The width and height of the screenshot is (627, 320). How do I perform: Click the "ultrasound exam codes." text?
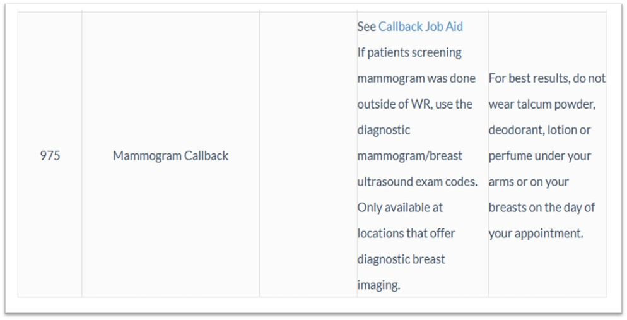[417, 182]
